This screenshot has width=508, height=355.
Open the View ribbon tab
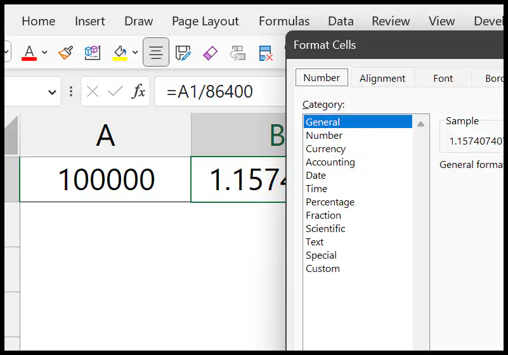(x=441, y=22)
